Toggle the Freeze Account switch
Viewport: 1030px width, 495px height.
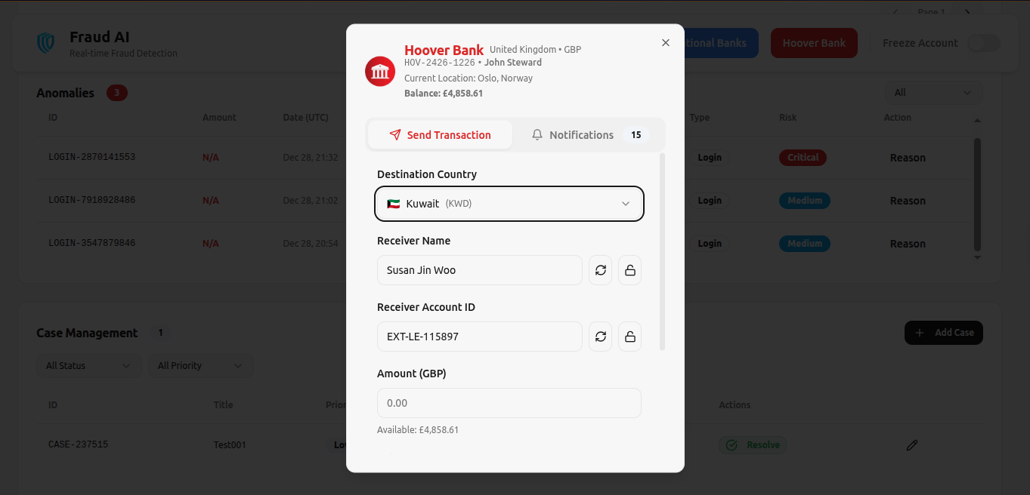pos(984,43)
